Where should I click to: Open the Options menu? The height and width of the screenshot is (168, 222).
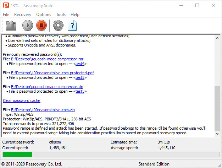[x=44, y=15]
